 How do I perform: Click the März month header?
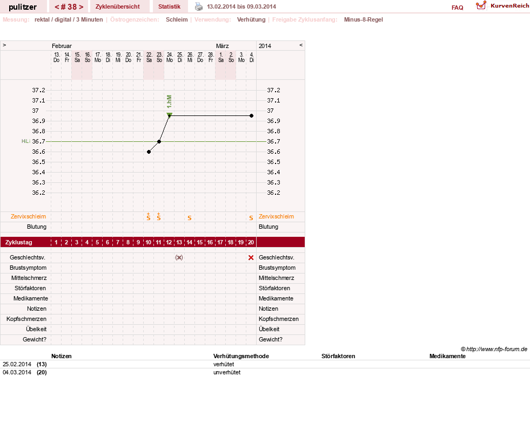pyautogui.click(x=223, y=46)
